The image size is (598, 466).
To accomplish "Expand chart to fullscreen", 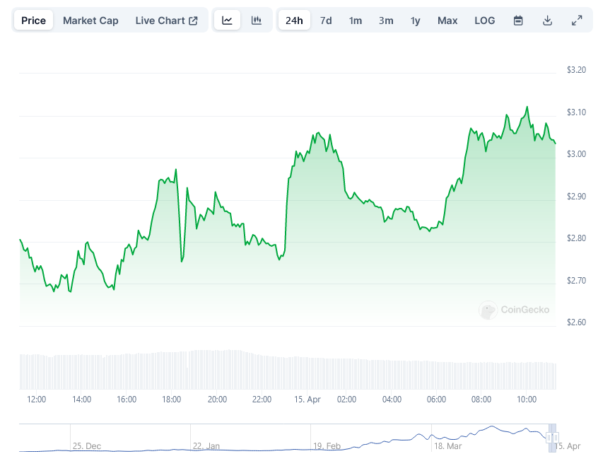I will pyautogui.click(x=577, y=21).
